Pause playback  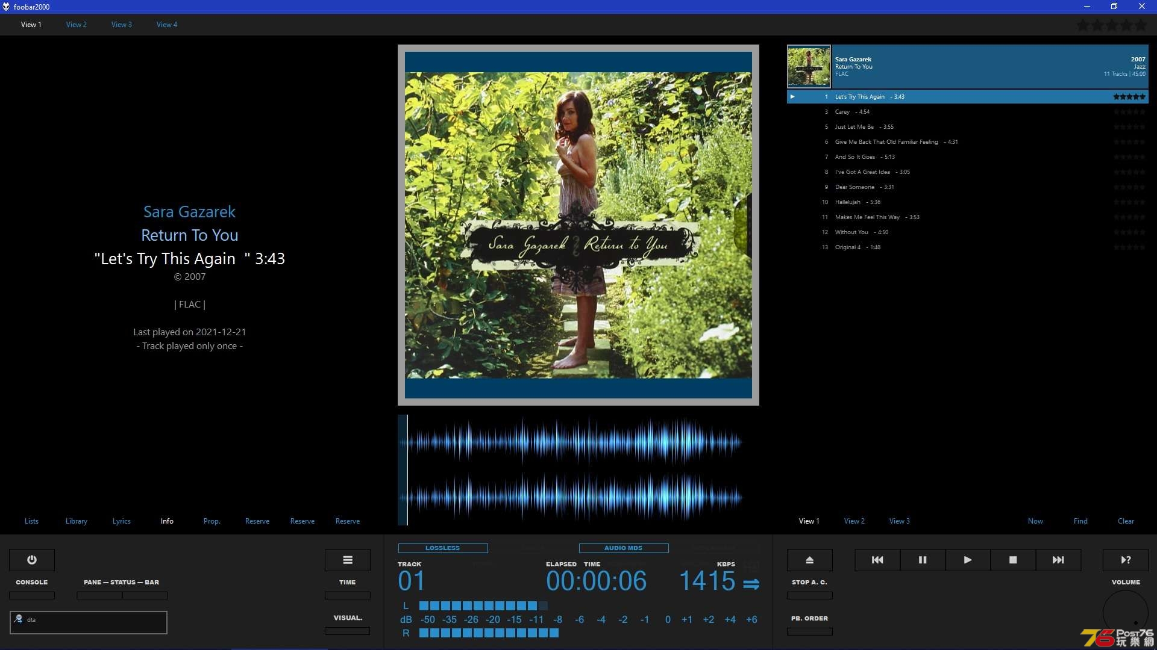[x=923, y=560]
